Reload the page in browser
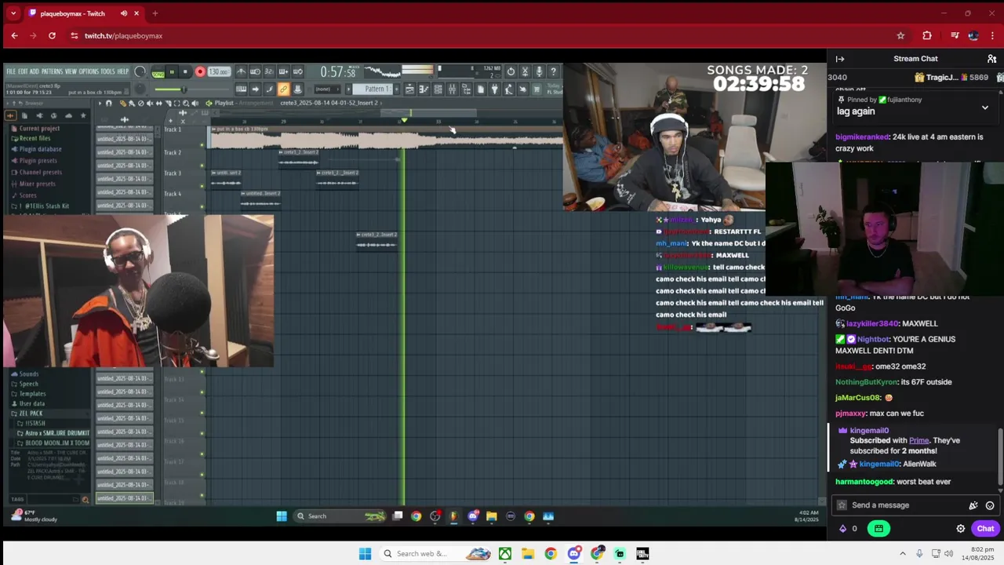The height and width of the screenshot is (565, 1004). [52, 35]
